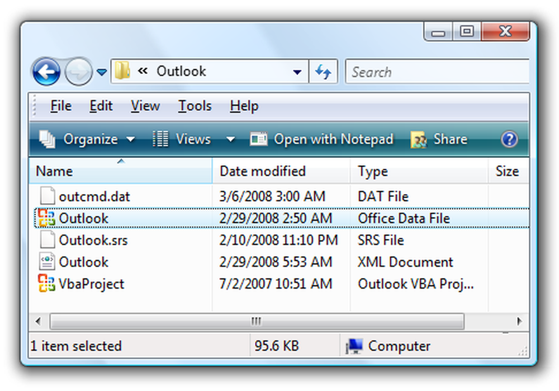Click the VbaProject file icon

click(47, 283)
